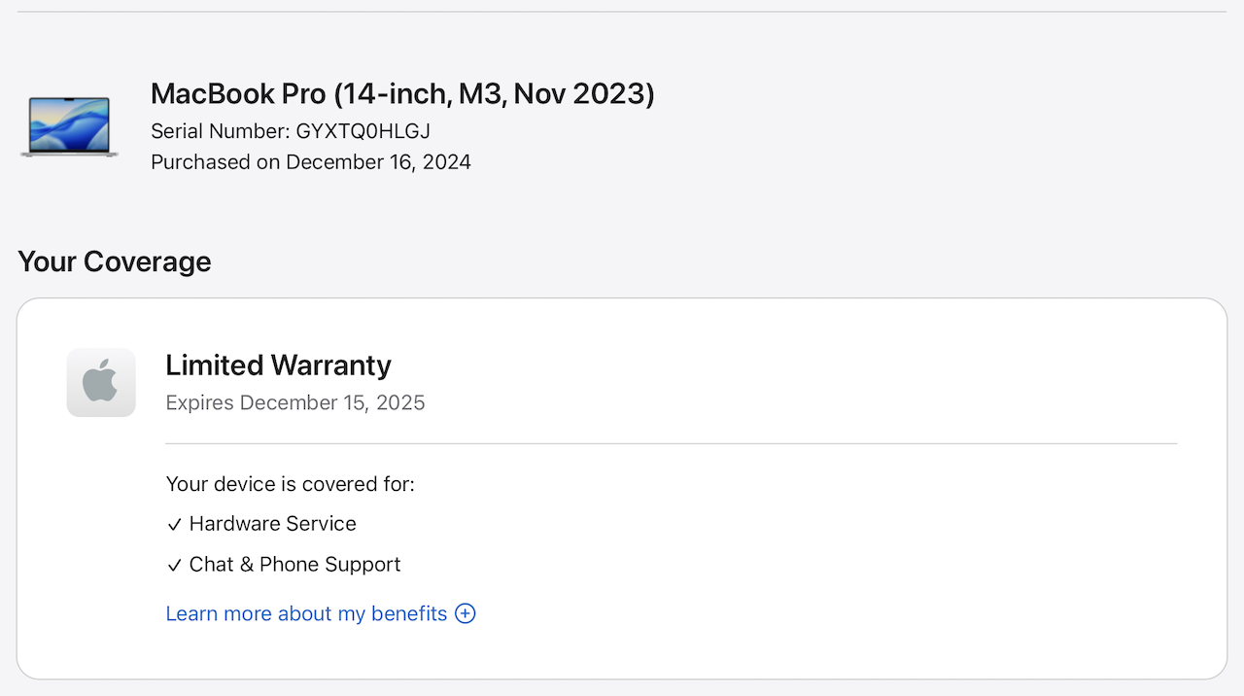
Task: Click the divider line under the warranty expiration
Action: pos(672,443)
